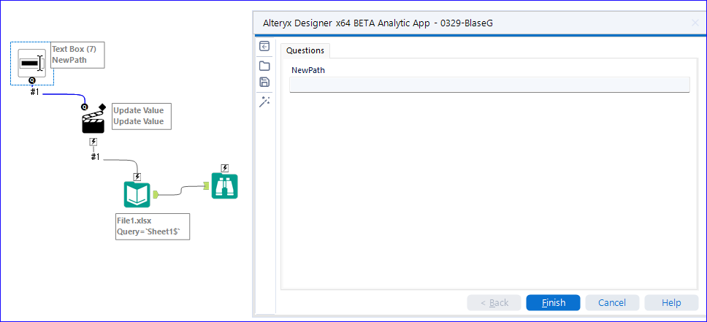Close the Analytic App dialog
Image resolution: width=707 pixels, height=322 pixels.
point(695,23)
